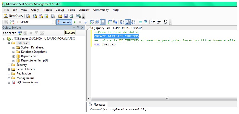Start debugging with the green play icon
This screenshot has height=114, width=239.
pyautogui.click(x=75, y=22)
